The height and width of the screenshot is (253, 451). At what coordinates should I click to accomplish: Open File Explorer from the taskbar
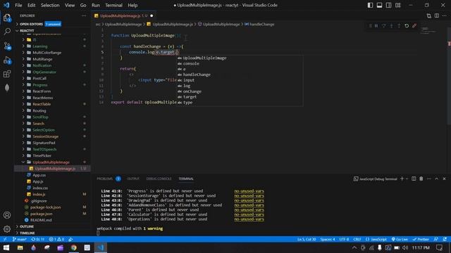pyautogui.click(x=20, y=247)
